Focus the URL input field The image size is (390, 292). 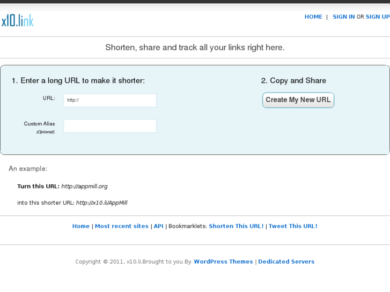pyautogui.click(x=110, y=100)
